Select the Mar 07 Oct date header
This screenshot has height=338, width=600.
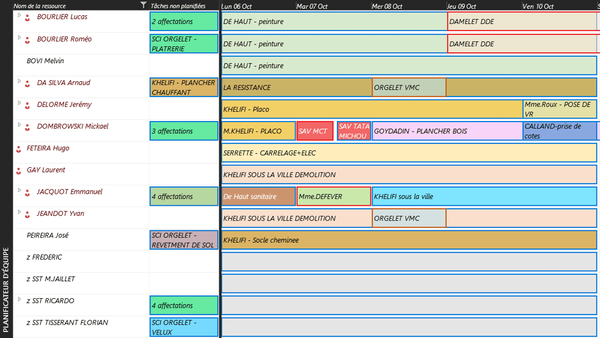pyautogui.click(x=312, y=6)
